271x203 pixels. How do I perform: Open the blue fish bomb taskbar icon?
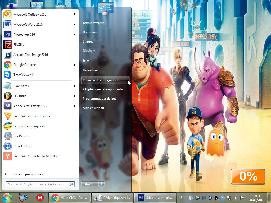click(23, 198)
